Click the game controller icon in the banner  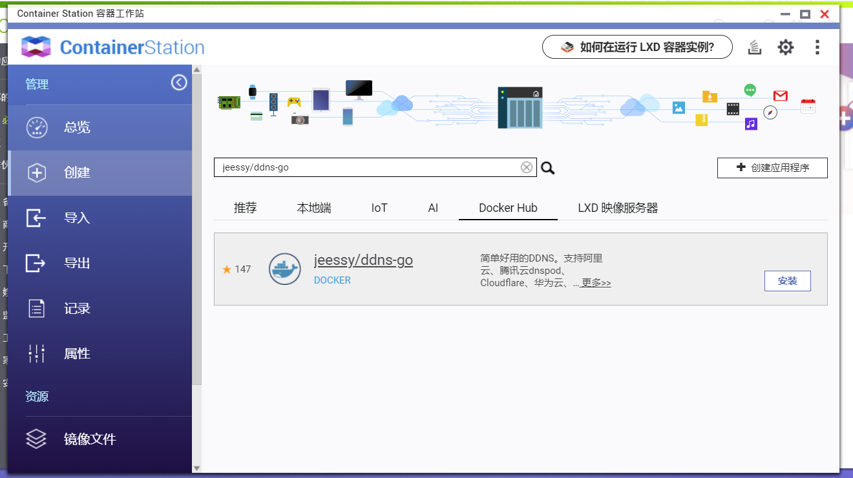(x=294, y=101)
